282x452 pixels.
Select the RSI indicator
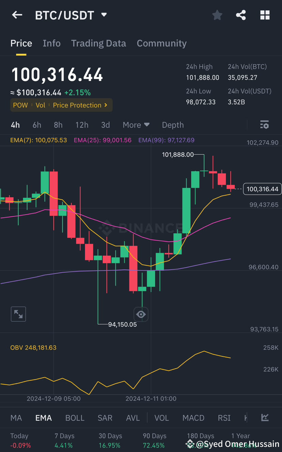point(224,418)
